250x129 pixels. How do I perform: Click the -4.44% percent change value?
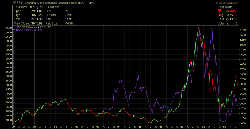pos(231,11)
